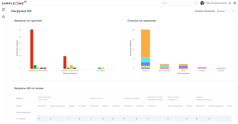Image resolution: width=238 pixels, height=124 pixels.
Task: Open favorites via the star icon
Action: (x=4, y=17)
